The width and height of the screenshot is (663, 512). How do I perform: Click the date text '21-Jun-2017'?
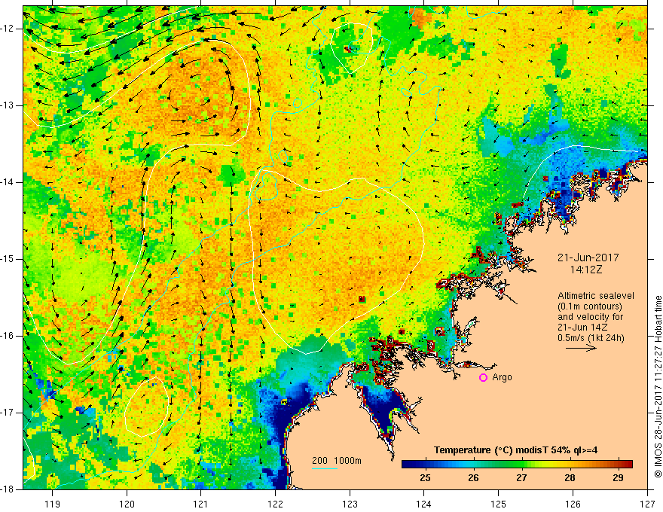(x=588, y=258)
